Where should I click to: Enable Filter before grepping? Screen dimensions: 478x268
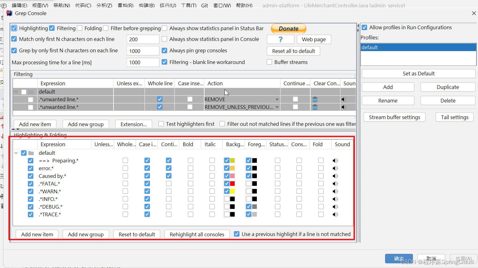[106, 28]
